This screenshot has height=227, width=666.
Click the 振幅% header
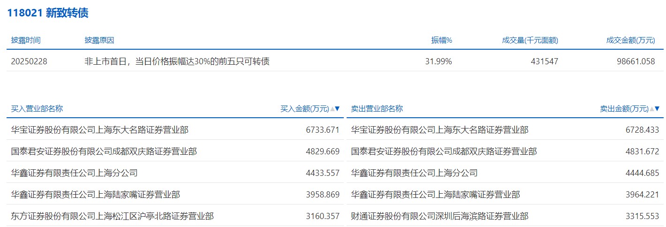[442, 40]
